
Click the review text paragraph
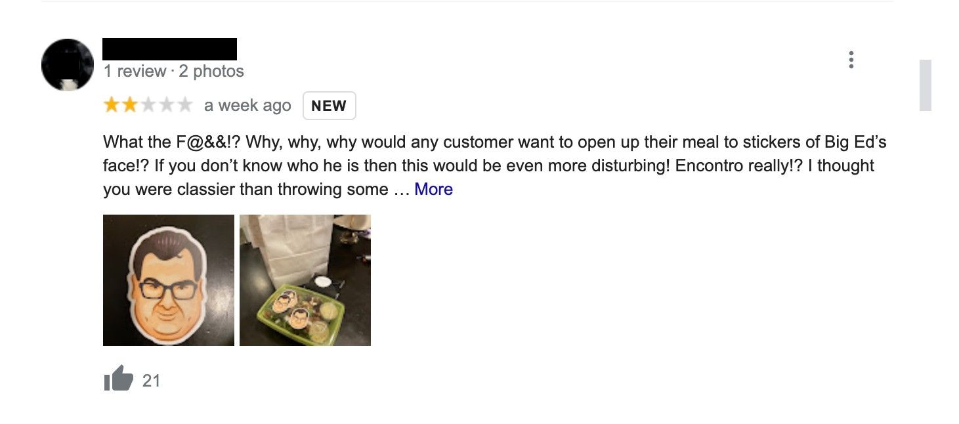click(459, 165)
